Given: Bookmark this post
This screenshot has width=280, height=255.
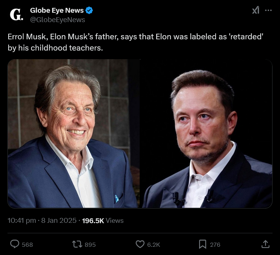Looking at the screenshot, I should point(203,244).
